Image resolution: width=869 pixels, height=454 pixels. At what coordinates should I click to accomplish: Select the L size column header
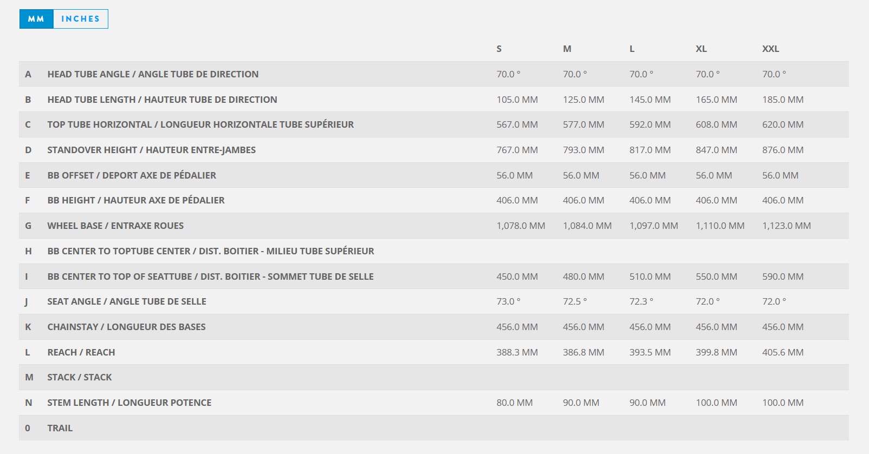click(632, 49)
